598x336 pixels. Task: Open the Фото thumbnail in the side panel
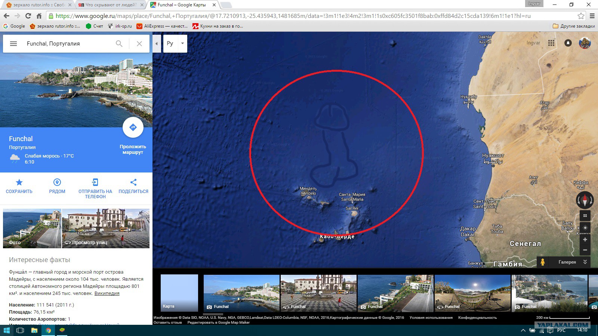tap(32, 228)
